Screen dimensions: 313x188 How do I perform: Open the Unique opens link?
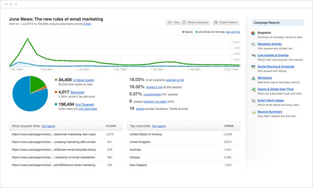click(x=83, y=80)
